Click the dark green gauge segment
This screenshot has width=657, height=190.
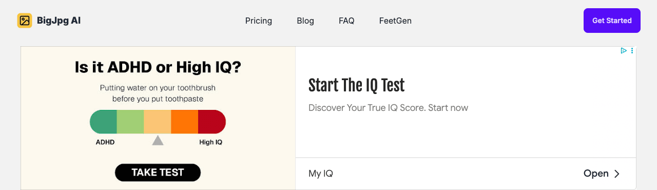103,122
